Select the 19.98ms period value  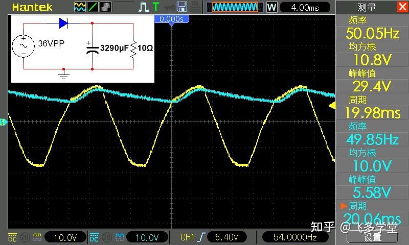click(373, 113)
